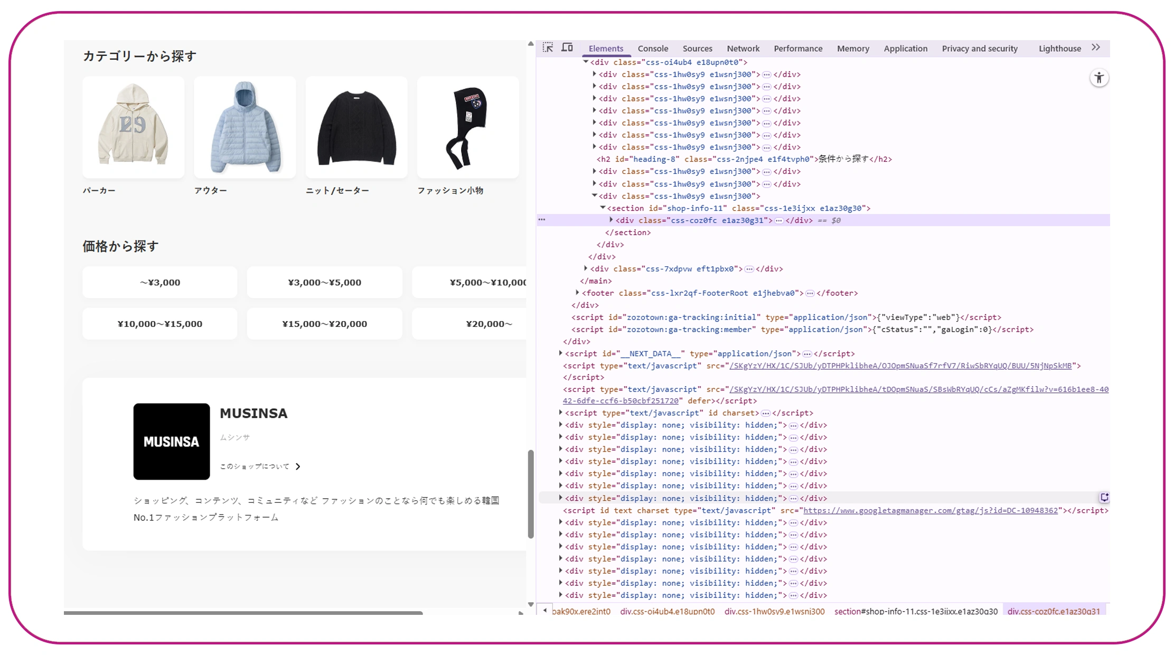
Task: Expand the __NEXT_DATA__ script node
Action: [x=560, y=353]
